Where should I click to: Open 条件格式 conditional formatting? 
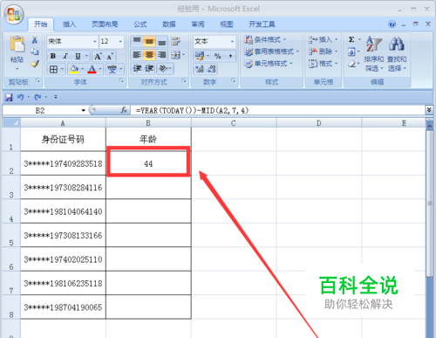pyautogui.click(x=265, y=39)
